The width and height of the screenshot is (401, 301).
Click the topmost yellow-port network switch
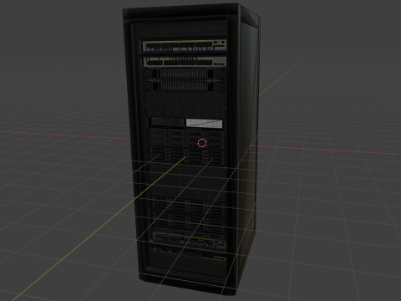(x=184, y=46)
